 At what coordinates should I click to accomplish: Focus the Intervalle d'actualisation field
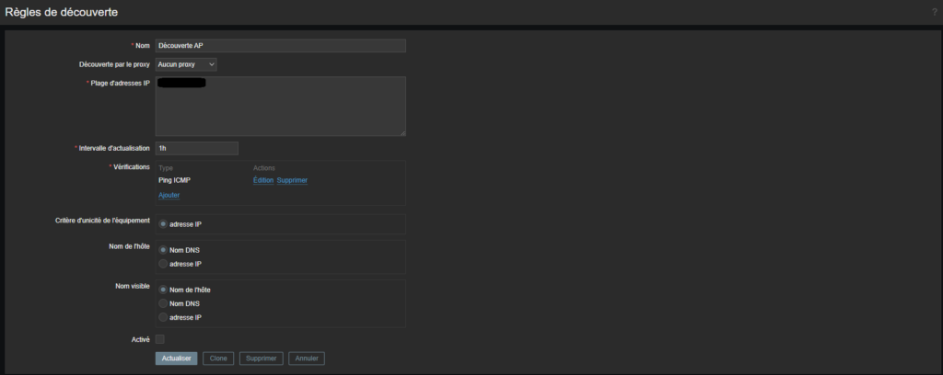pyautogui.click(x=197, y=148)
